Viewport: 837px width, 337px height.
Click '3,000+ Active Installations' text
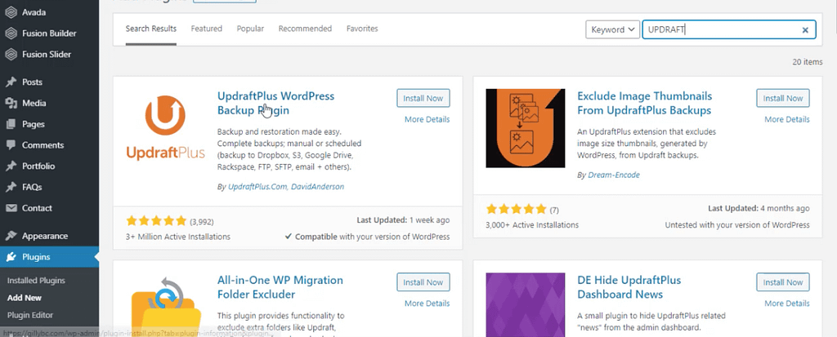532,225
